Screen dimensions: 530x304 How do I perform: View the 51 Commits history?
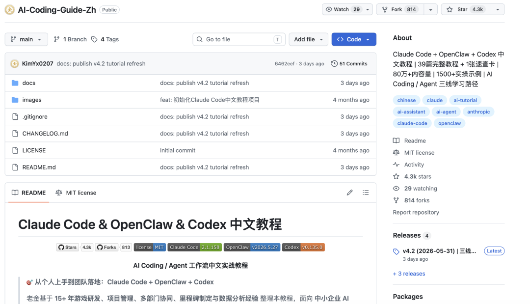pyautogui.click(x=349, y=63)
